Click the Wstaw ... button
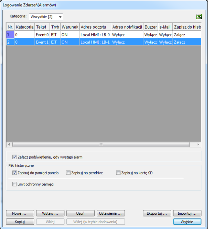The height and width of the screenshot is (229, 208). [x=50, y=213]
